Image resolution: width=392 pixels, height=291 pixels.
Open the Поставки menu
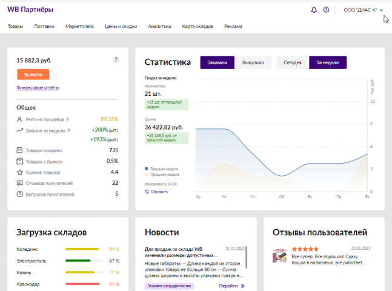pyautogui.click(x=44, y=26)
